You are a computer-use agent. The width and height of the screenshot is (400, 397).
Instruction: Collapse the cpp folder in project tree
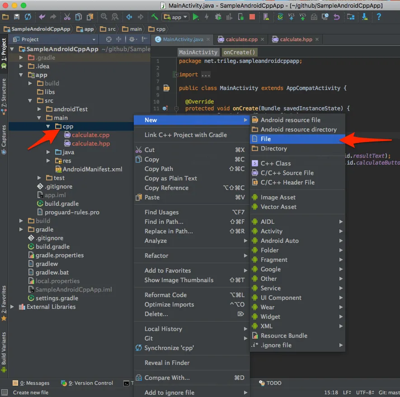pos(48,127)
